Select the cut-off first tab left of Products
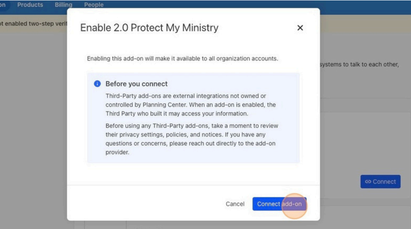Image resolution: width=411 pixels, height=229 pixels. 3,5
